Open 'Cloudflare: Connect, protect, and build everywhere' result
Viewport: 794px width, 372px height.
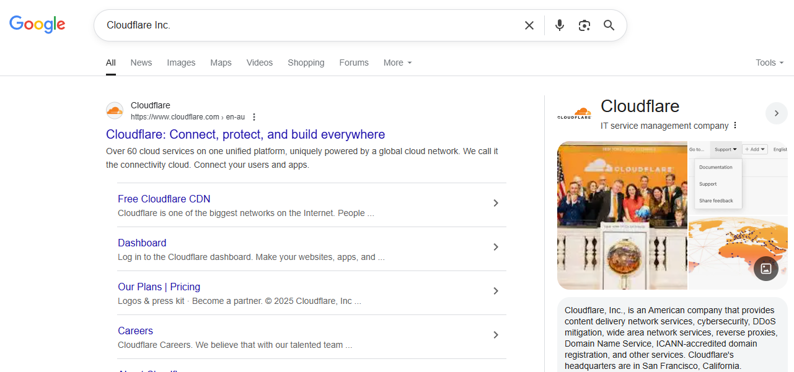click(x=245, y=134)
